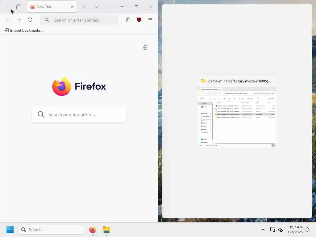Focus the top address bar field

[x=79, y=20]
